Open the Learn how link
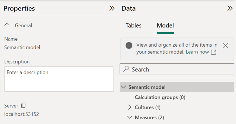Image resolution: width=236 pixels, height=124 pixels. pyautogui.click(x=197, y=52)
